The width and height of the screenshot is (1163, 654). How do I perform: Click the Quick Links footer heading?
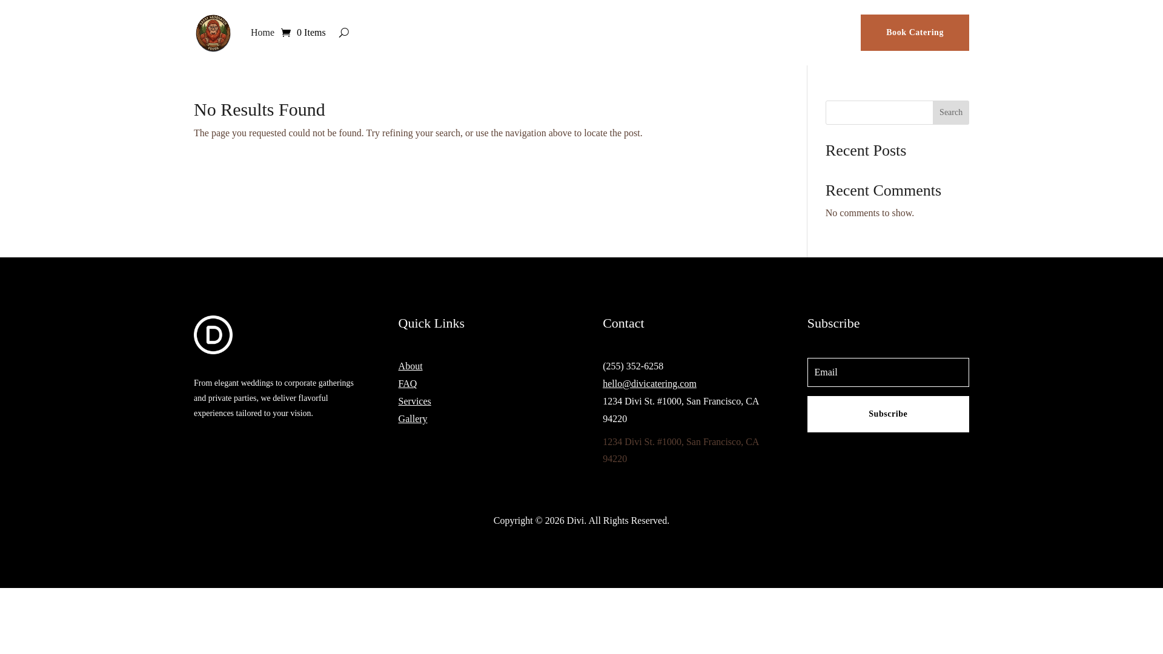(x=431, y=323)
